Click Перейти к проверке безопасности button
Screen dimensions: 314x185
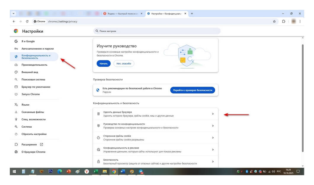click(x=193, y=90)
